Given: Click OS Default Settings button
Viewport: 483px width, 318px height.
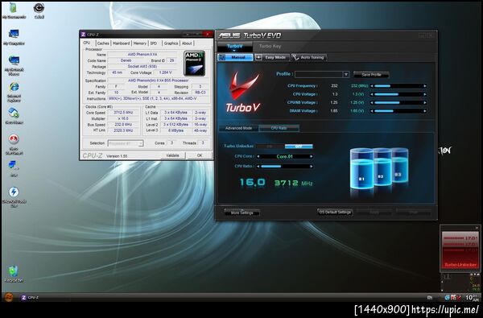Looking at the screenshot, I should [335, 213].
